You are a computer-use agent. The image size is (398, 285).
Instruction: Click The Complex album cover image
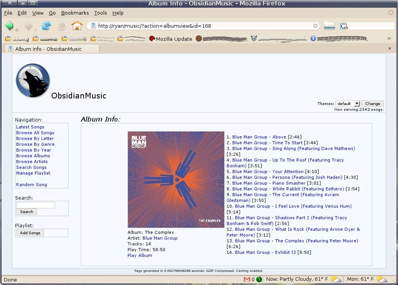[x=176, y=179]
